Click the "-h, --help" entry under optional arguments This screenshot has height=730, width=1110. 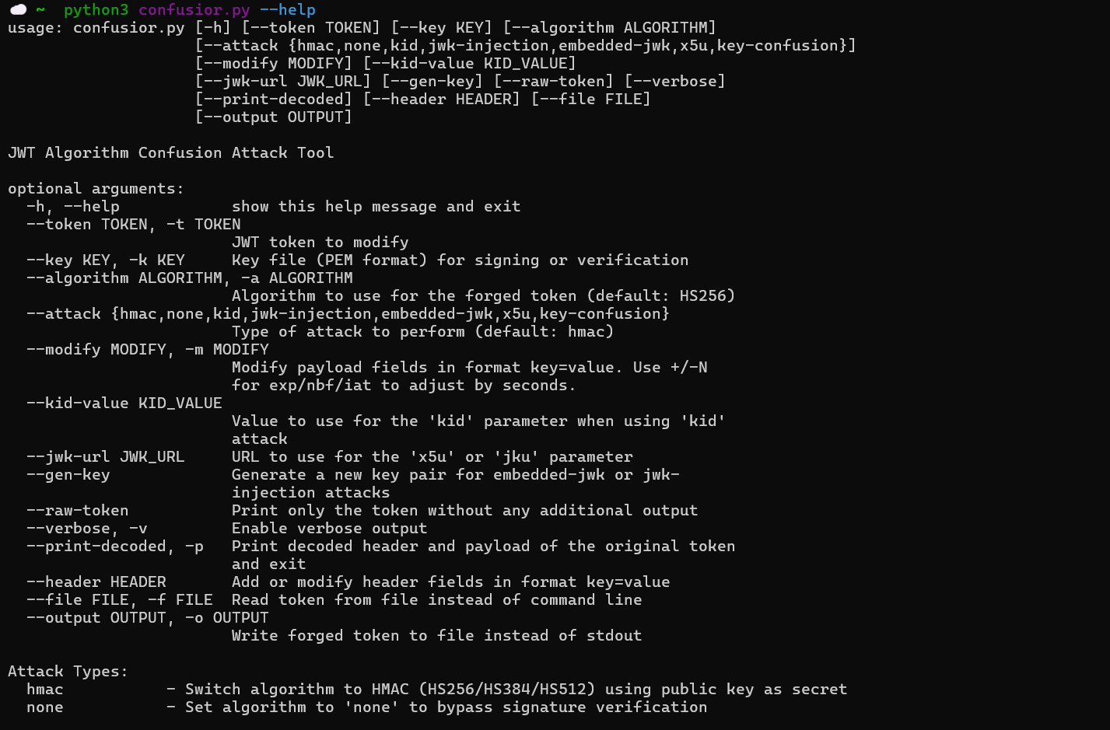click(x=73, y=206)
